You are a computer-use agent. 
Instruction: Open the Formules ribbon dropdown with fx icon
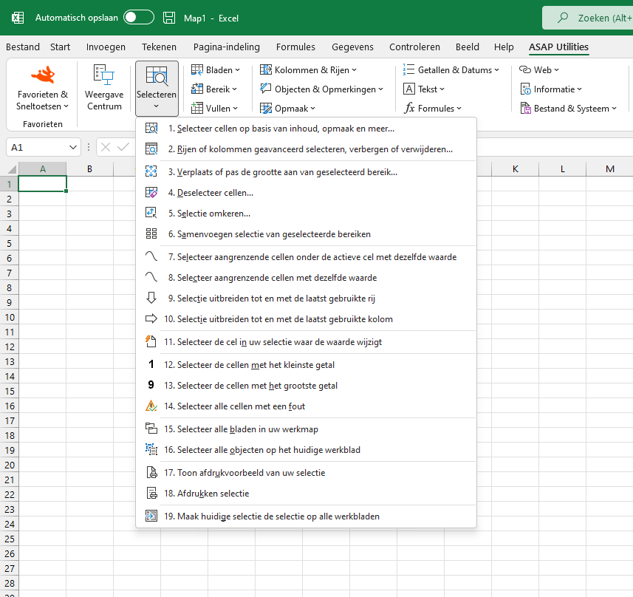coord(432,109)
